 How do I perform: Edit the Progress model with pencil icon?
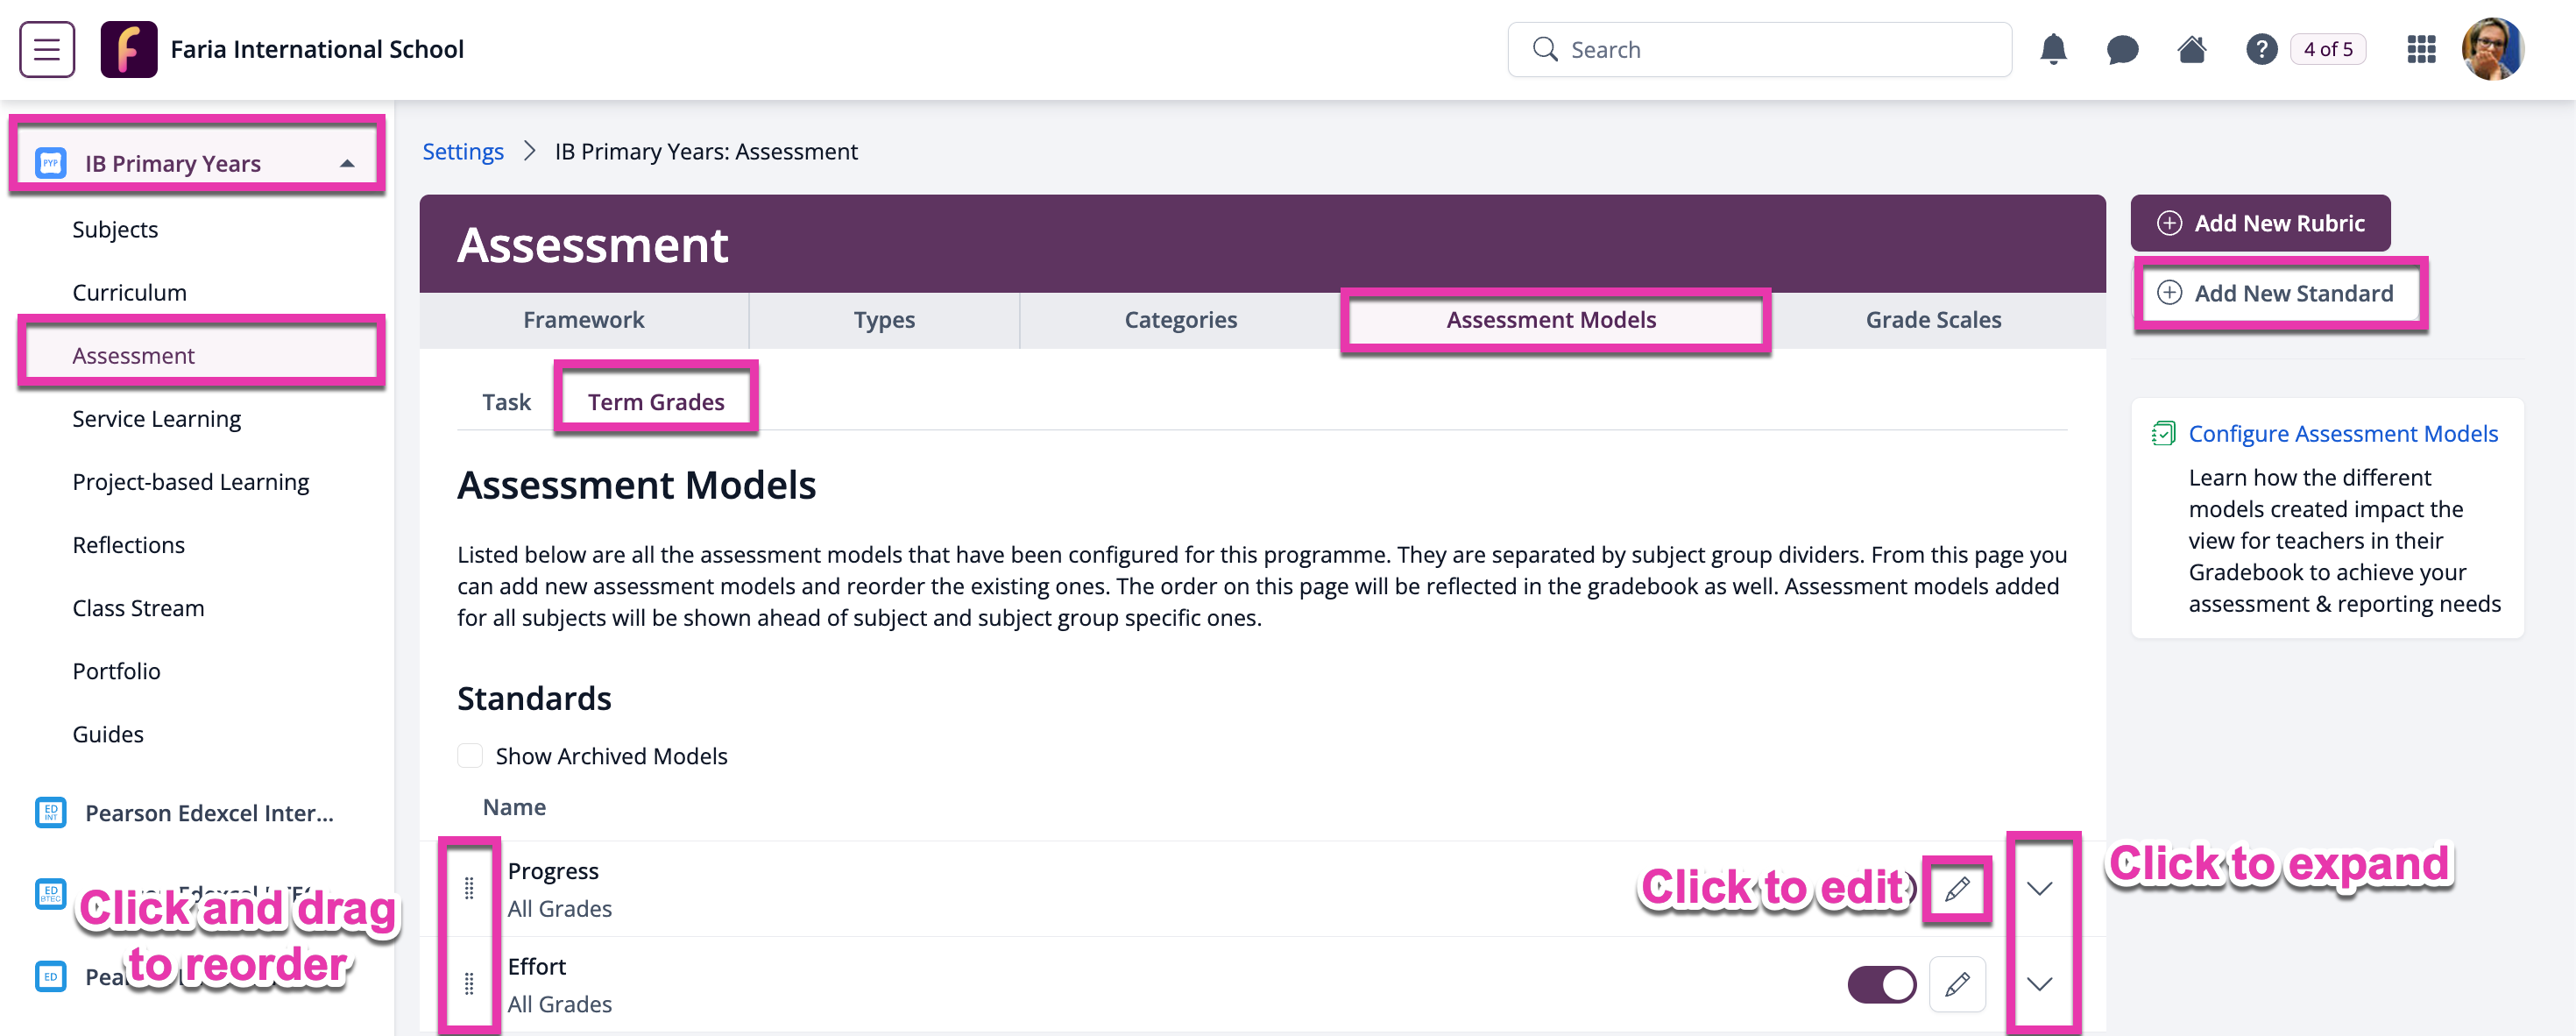pyautogui.click(x=1957, y=888)
